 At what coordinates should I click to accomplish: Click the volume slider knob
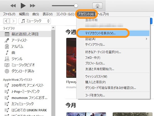point(76,6)
